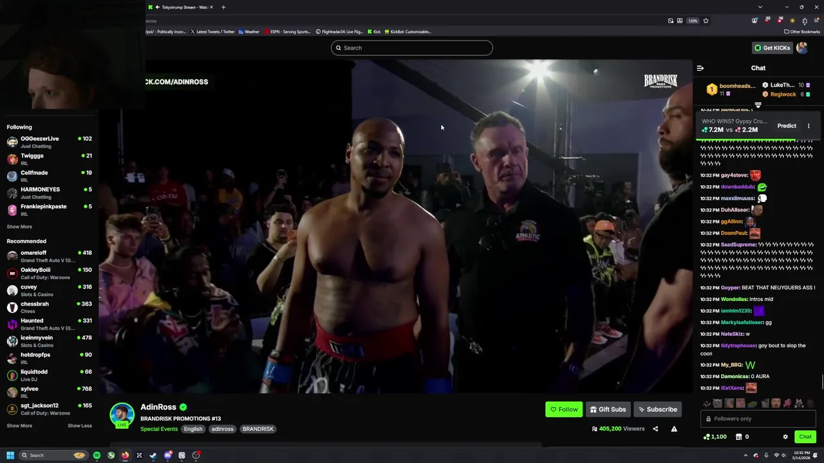
Task: Open Weather bookmark
Action: coord(249,32)
